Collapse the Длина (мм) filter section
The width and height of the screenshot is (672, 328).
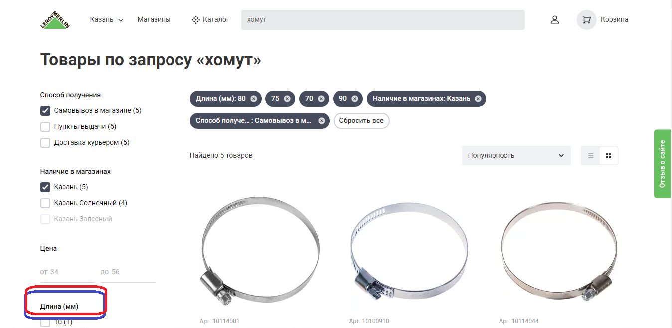point(59,306)
